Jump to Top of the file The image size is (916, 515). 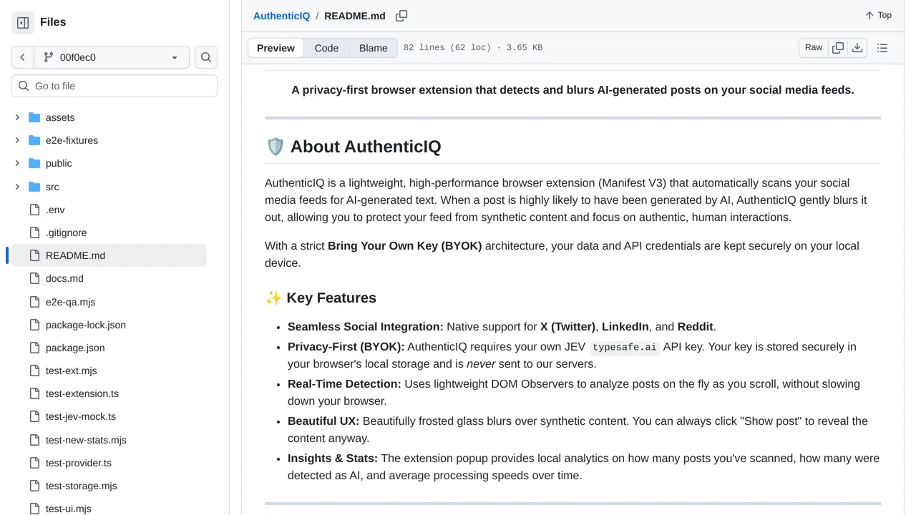coord(878,15)
